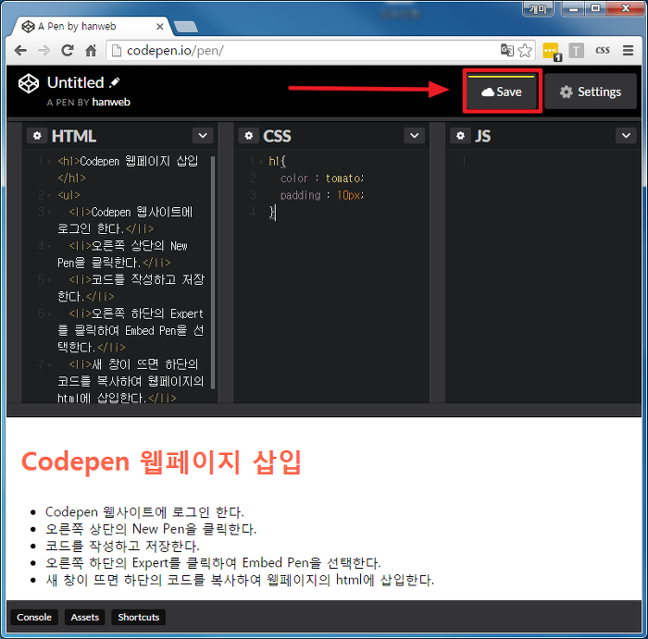The width and height of the screenshot is (648, 639).
Task: Go forward in the browser
Action: [x=44, y=50]
